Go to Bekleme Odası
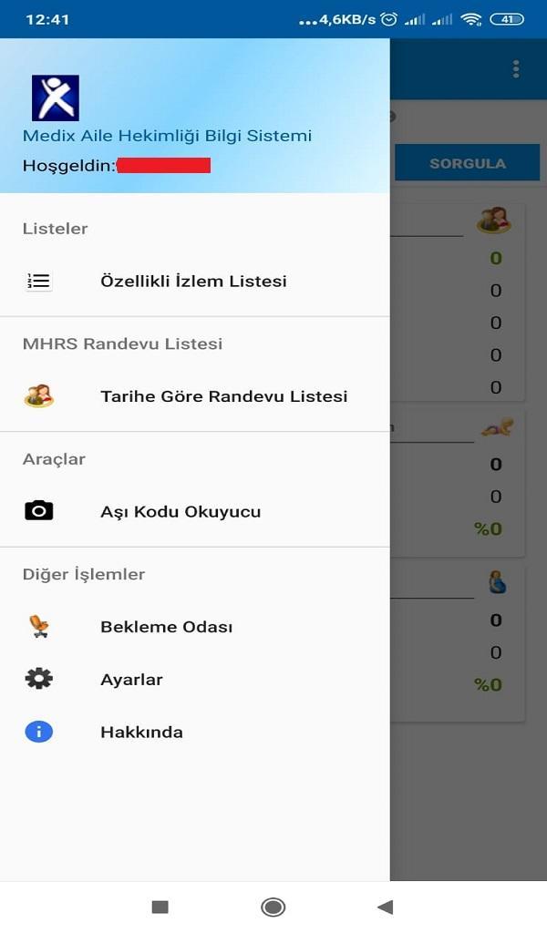 tap(195, 627)
